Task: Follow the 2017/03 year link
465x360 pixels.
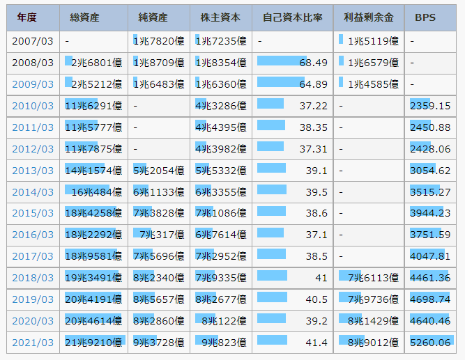Action: click(x=33, y=256)
